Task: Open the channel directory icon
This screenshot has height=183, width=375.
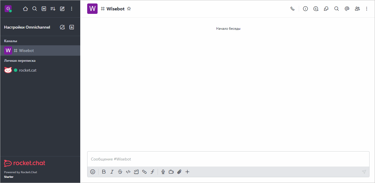Action: point(44,9)
